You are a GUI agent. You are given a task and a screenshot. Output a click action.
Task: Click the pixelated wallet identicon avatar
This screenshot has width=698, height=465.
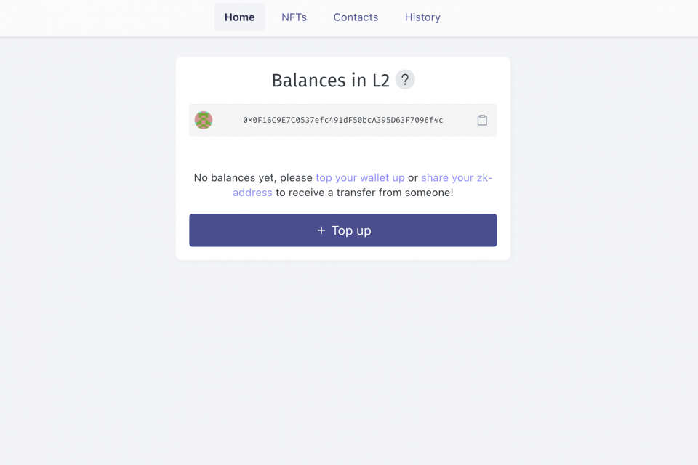204,120
